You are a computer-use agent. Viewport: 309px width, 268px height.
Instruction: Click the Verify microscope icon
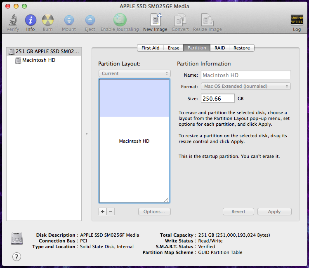[13, 20]
